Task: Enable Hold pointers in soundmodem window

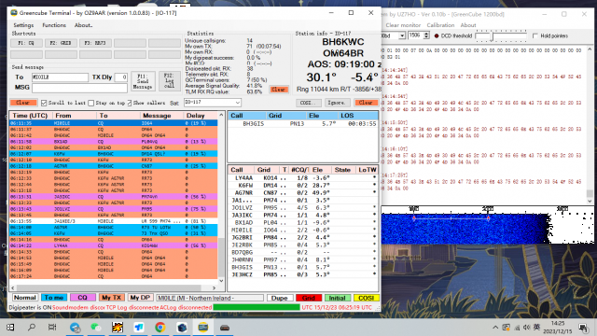Action: click(535, 35)
